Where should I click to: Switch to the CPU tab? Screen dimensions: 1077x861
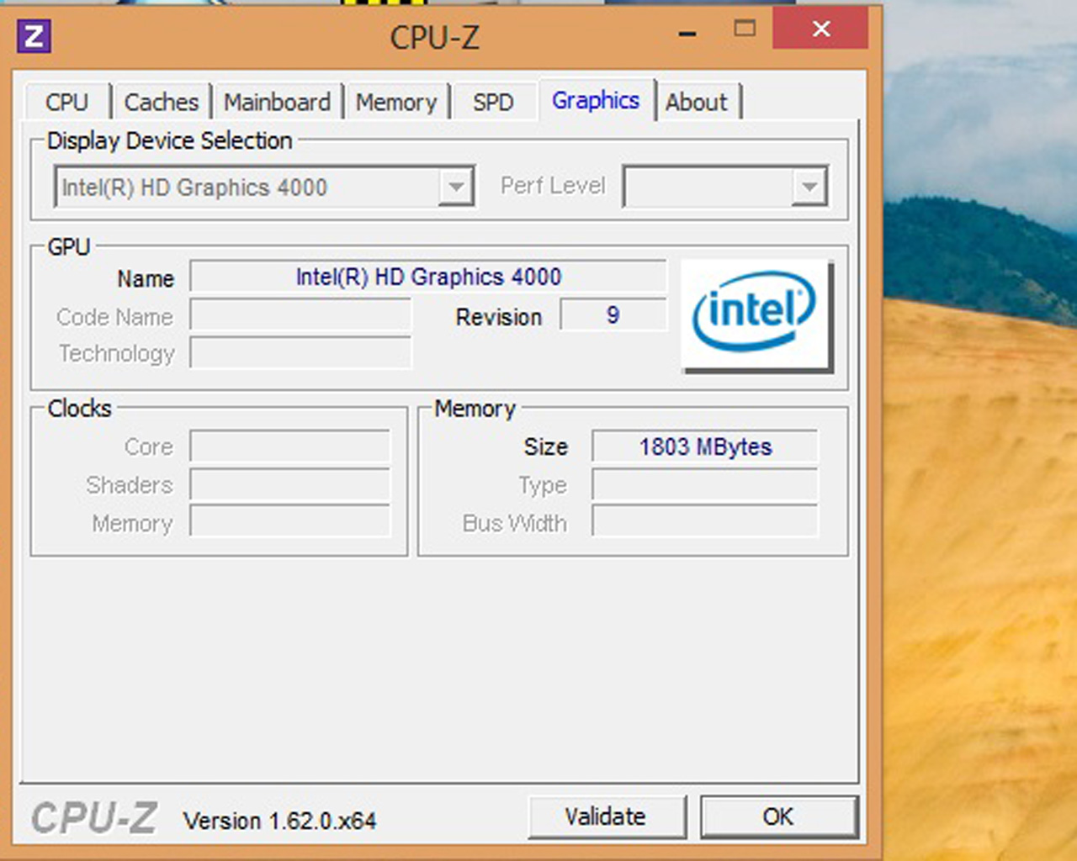66,103
